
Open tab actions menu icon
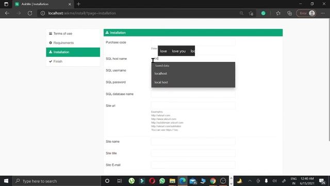[x=6, y=4]
